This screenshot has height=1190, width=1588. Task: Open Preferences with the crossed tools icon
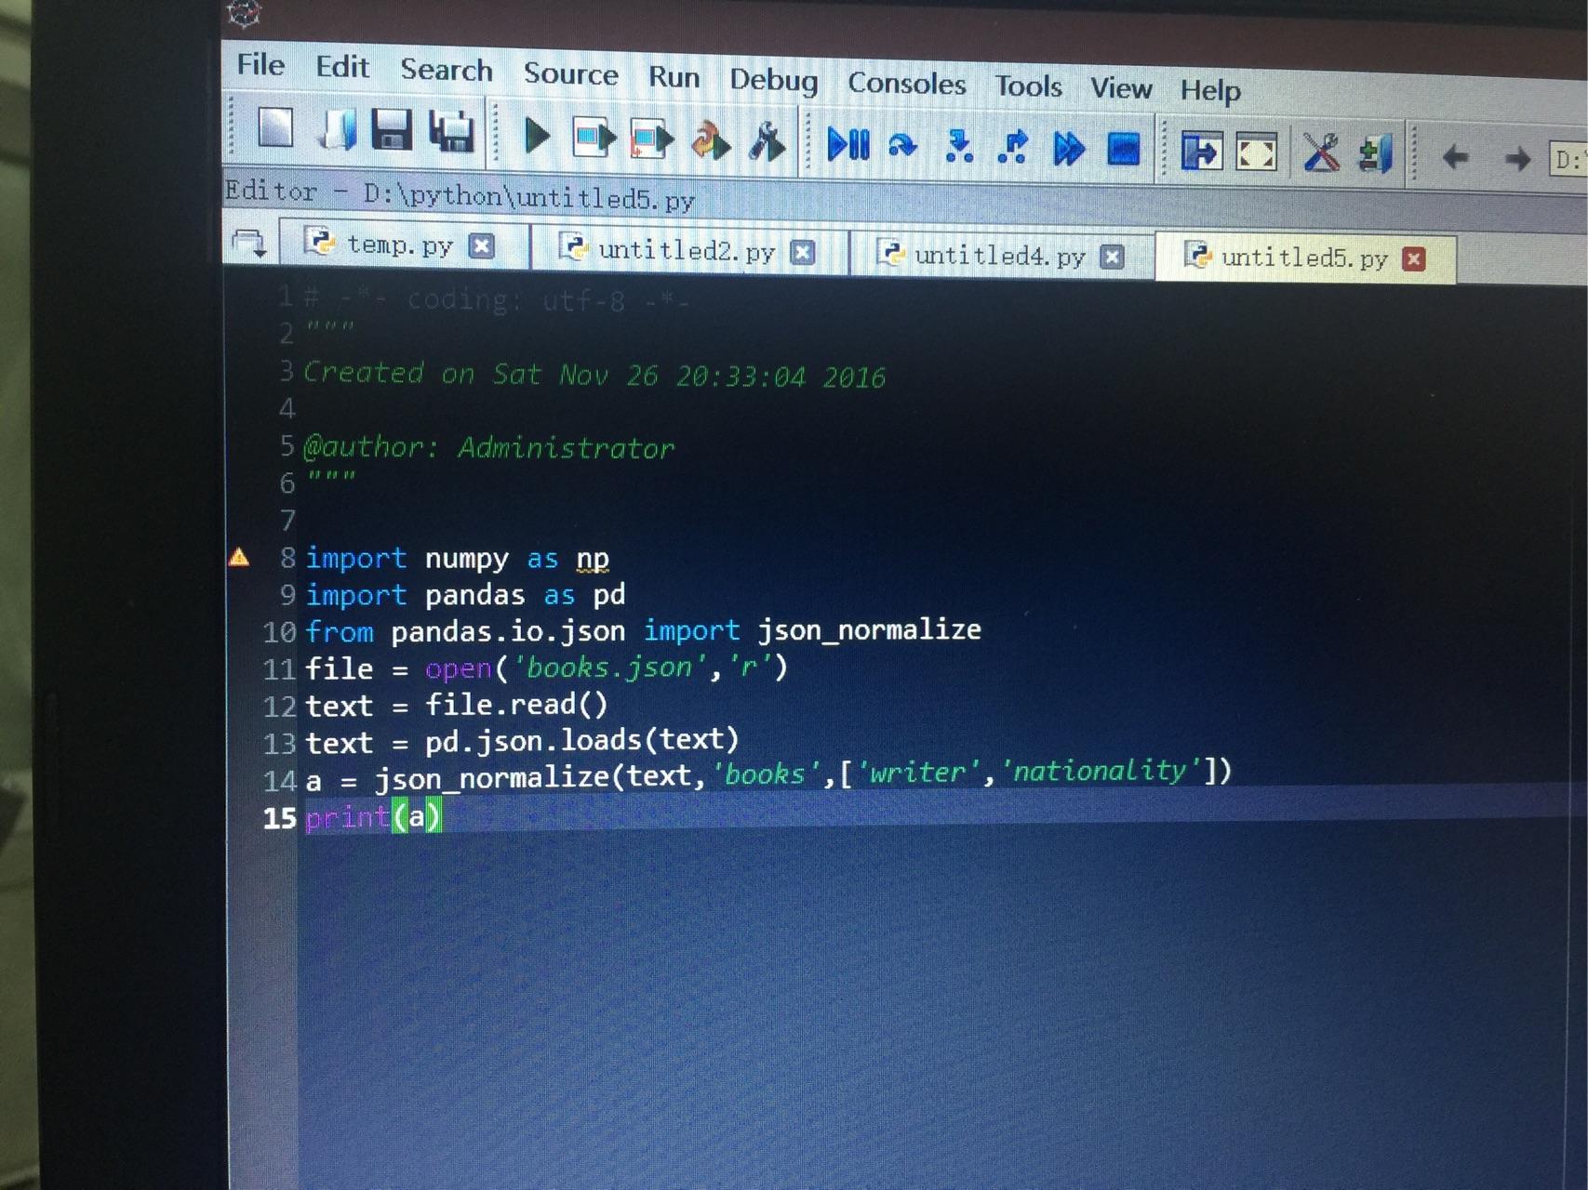tap(1321, 153)
